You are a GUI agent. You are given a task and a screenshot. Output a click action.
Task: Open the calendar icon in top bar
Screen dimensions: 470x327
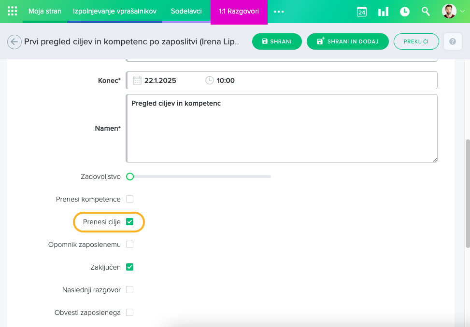(x=362, y=12)
